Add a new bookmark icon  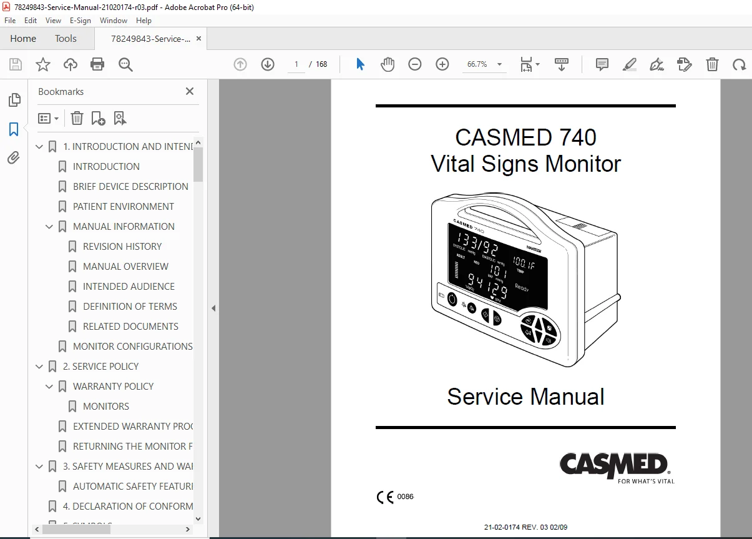98,118
